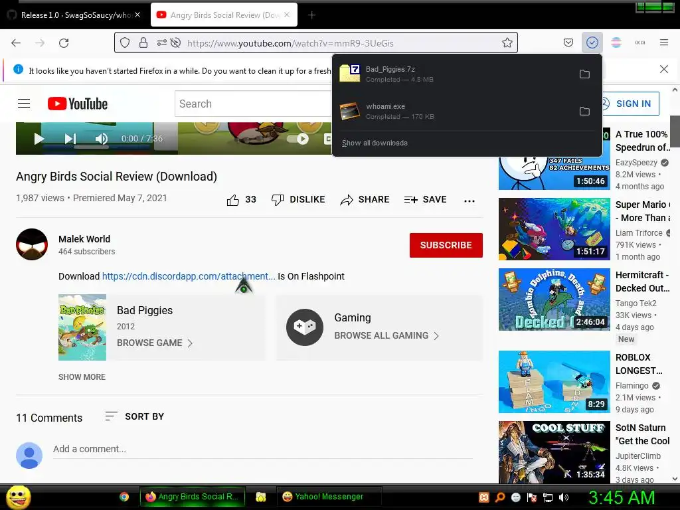Open a new browser tab
This screenshot has width=680, height=510.
pyautogui.click(x=311, y=15)
